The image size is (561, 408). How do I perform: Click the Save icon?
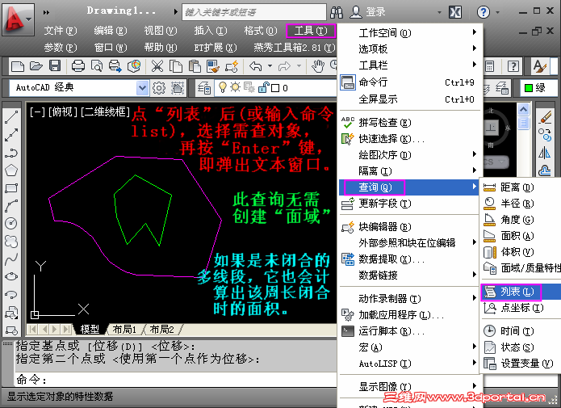coord(55,66)
